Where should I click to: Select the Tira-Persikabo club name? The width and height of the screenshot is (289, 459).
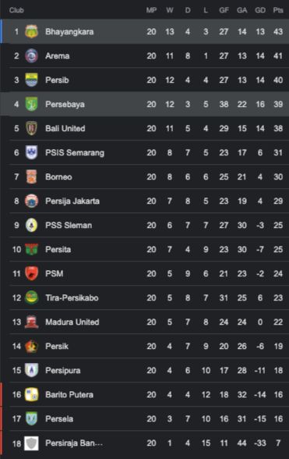pos(72,297)
